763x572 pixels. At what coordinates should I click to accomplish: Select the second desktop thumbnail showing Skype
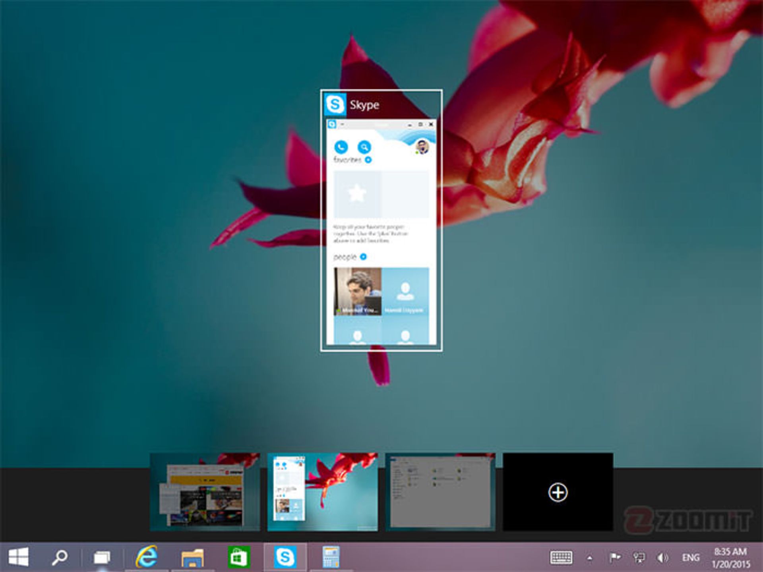(x=322, y=492)
